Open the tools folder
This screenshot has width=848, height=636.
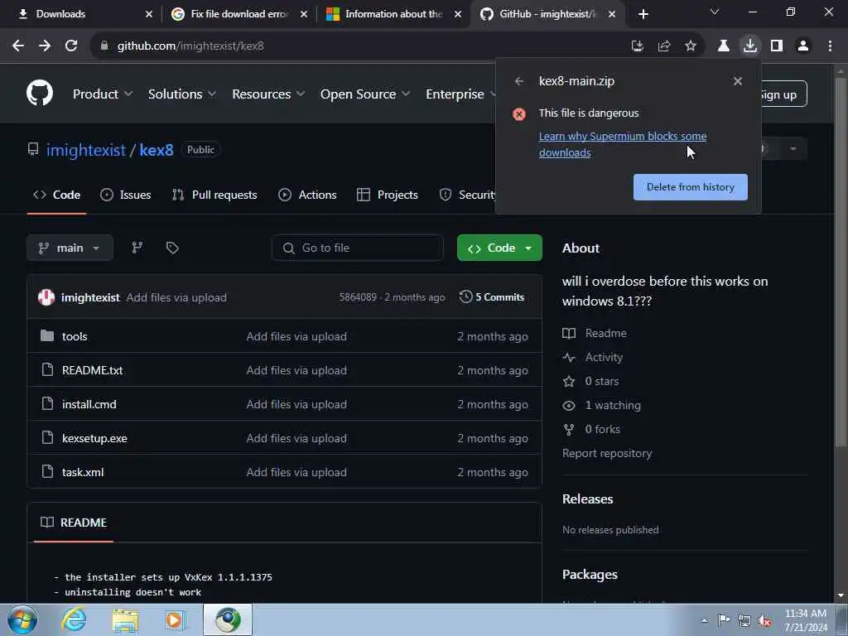(x=75, y=336)
